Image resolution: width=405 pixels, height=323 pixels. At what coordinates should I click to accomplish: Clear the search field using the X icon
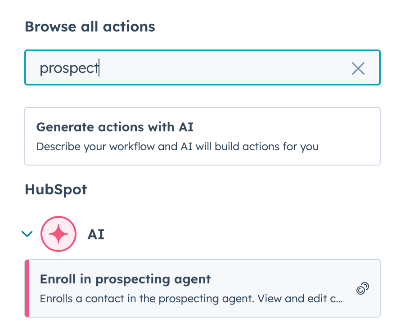coord(358,68)
